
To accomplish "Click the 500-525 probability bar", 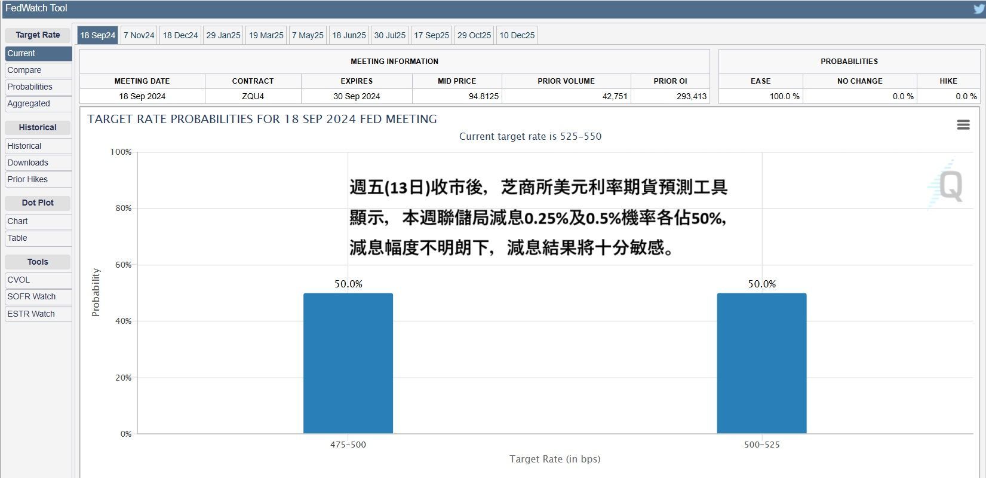I will click(x=761, y=363).
